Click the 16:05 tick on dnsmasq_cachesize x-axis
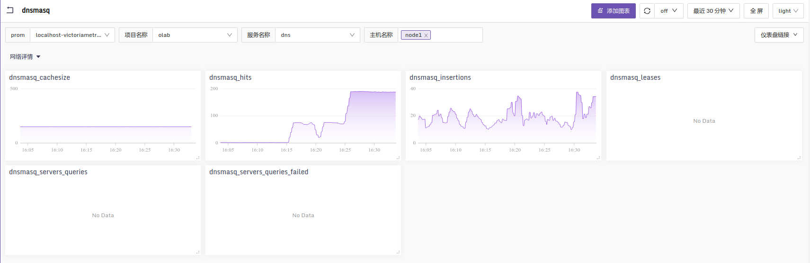 point(28,150)
